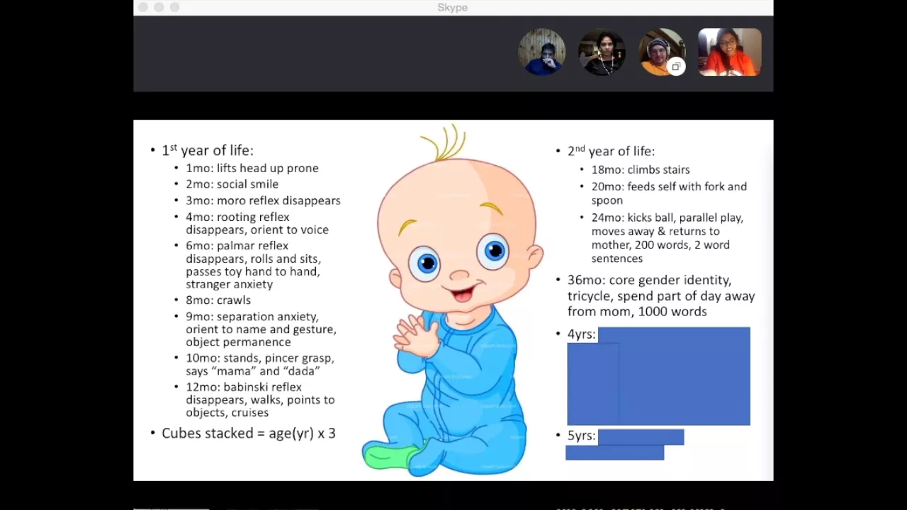Click the "4yrs:" label
Screen dimensions: 907x510
tap(582, 334)
